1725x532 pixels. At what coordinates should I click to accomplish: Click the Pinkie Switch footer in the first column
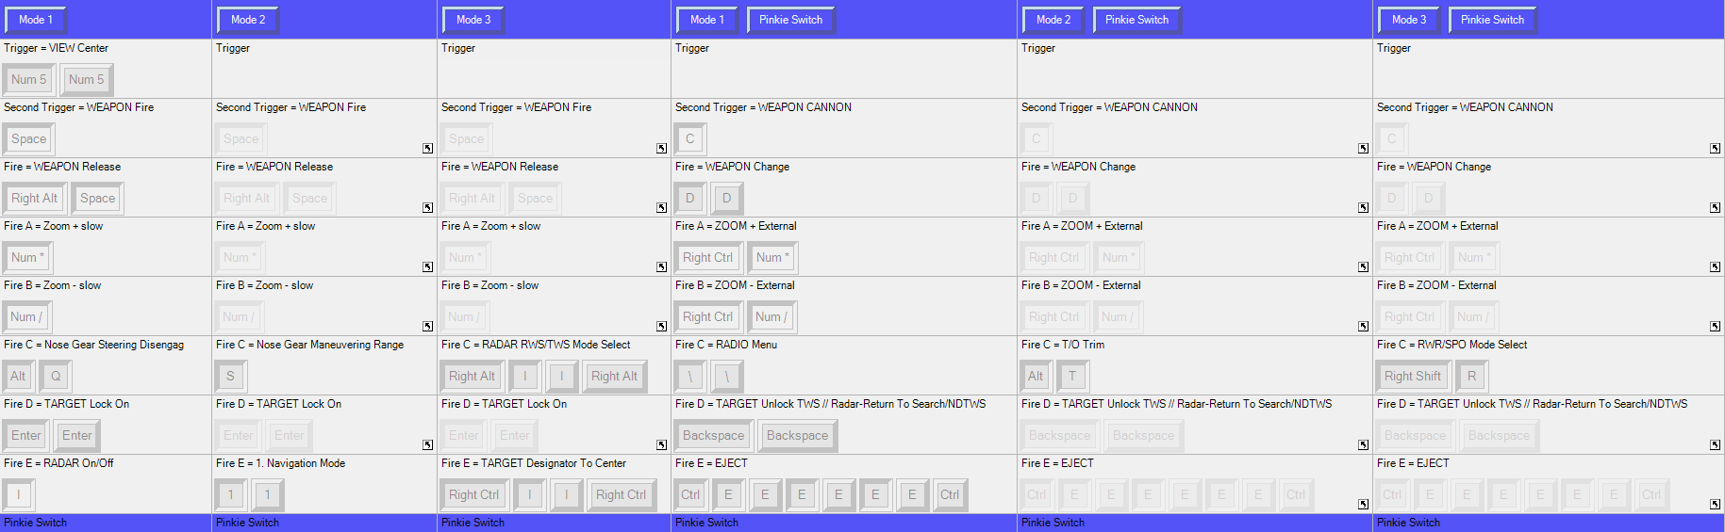coord(36,523)
